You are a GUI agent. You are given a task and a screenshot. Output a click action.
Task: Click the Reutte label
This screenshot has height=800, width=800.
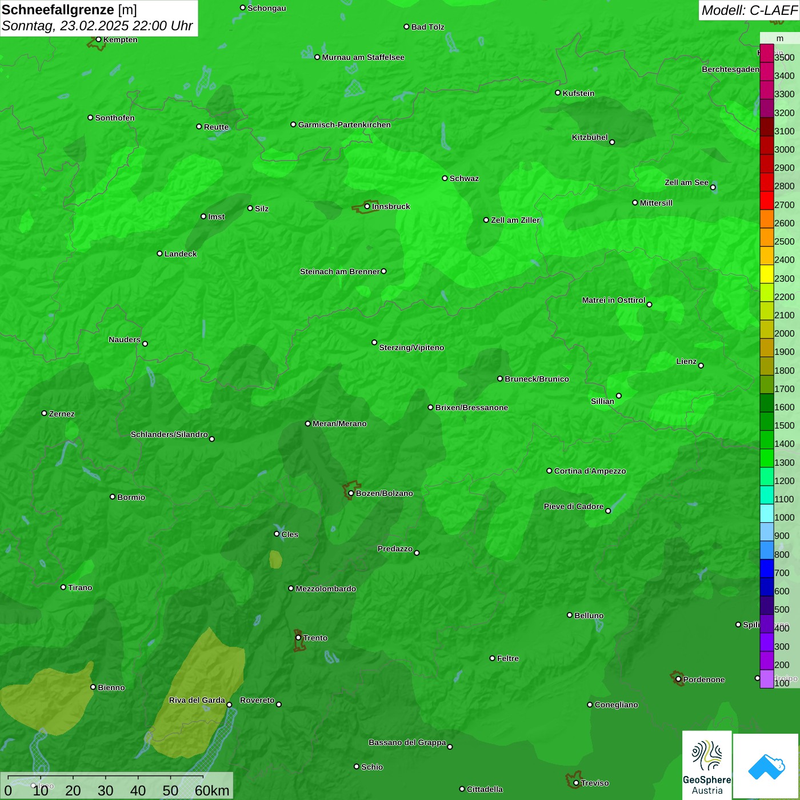[216, 127]
